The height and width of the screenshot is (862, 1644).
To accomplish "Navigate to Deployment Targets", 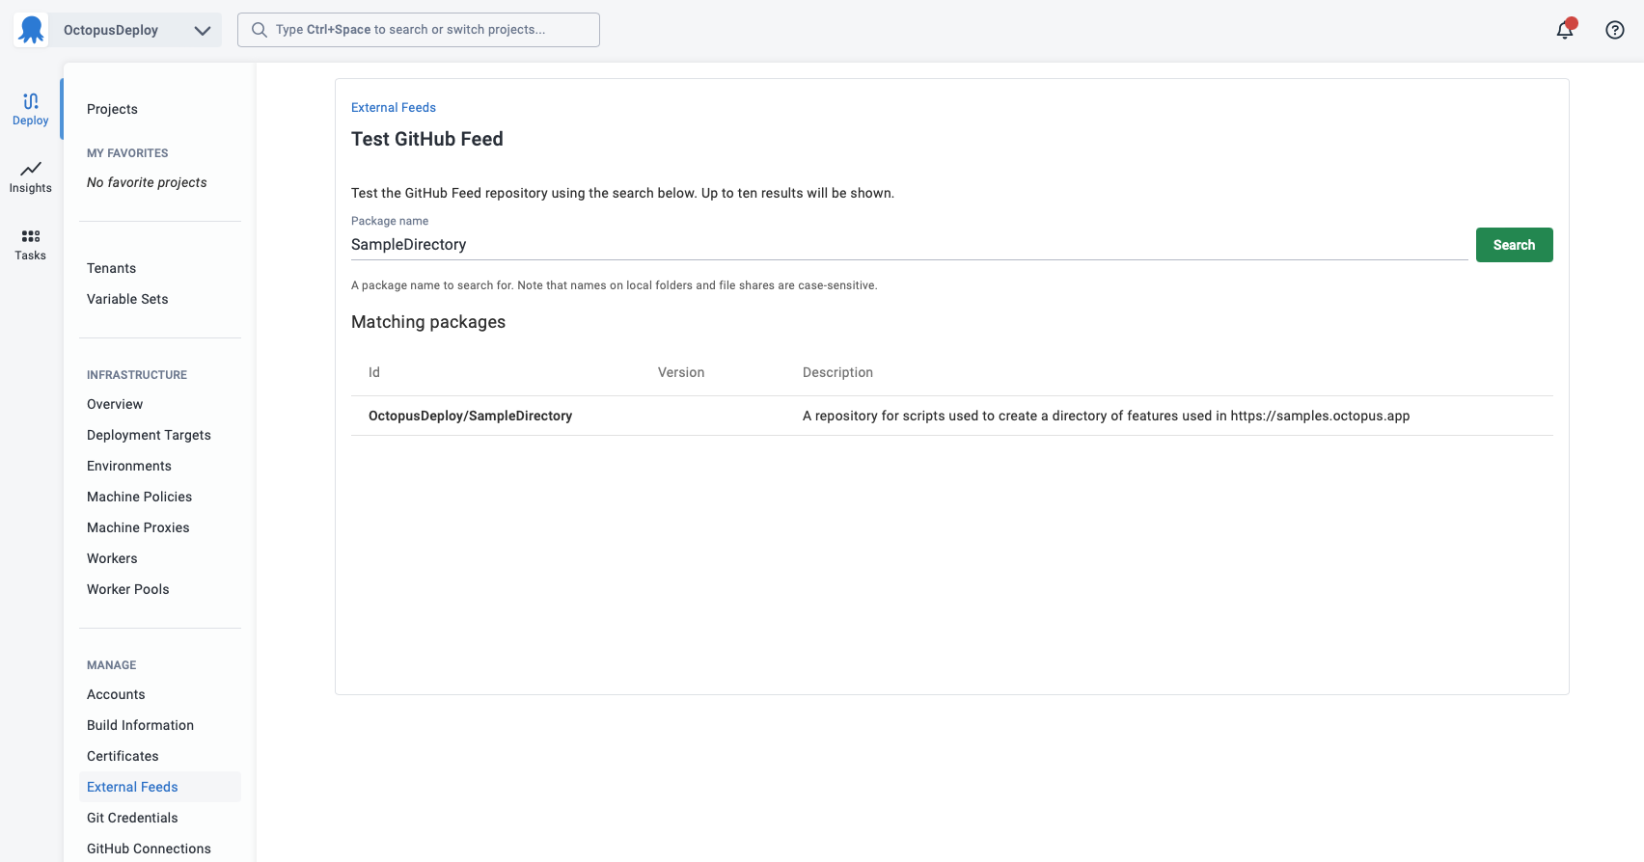I will coord(149,435).
